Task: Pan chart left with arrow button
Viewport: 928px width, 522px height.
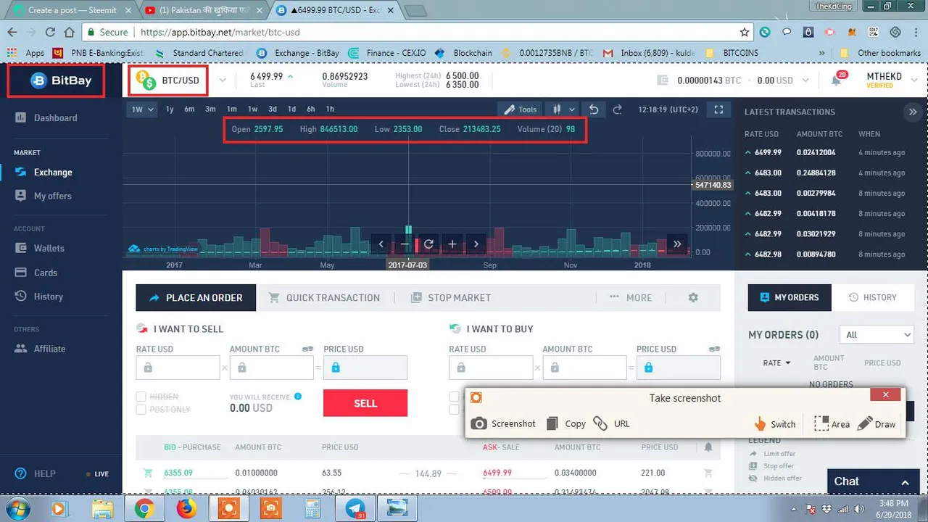Action: tap(381, 244)
